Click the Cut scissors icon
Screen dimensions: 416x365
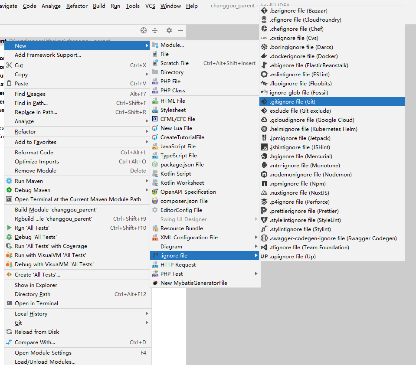pyautogui.click(x=9, y=65)
